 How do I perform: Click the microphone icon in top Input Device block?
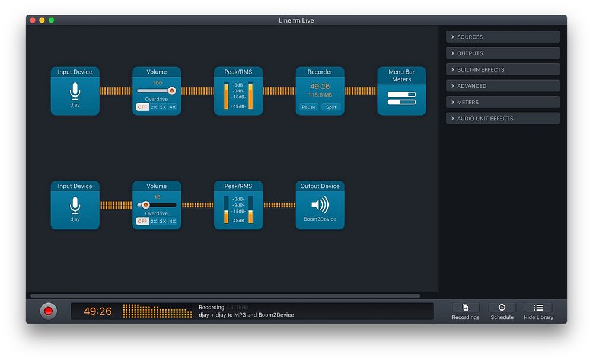[x=75, y=91]
